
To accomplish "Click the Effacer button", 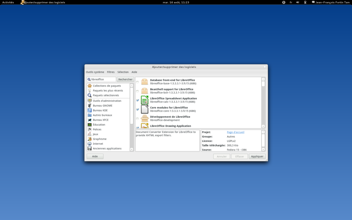I will [x=239, y=156].
